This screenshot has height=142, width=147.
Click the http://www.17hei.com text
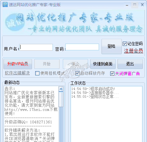pos(27,110)
